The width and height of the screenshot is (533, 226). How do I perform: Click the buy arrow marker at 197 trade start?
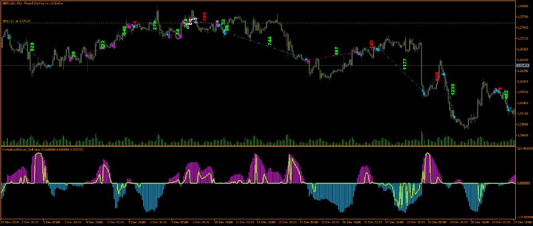tap(308, 61)
